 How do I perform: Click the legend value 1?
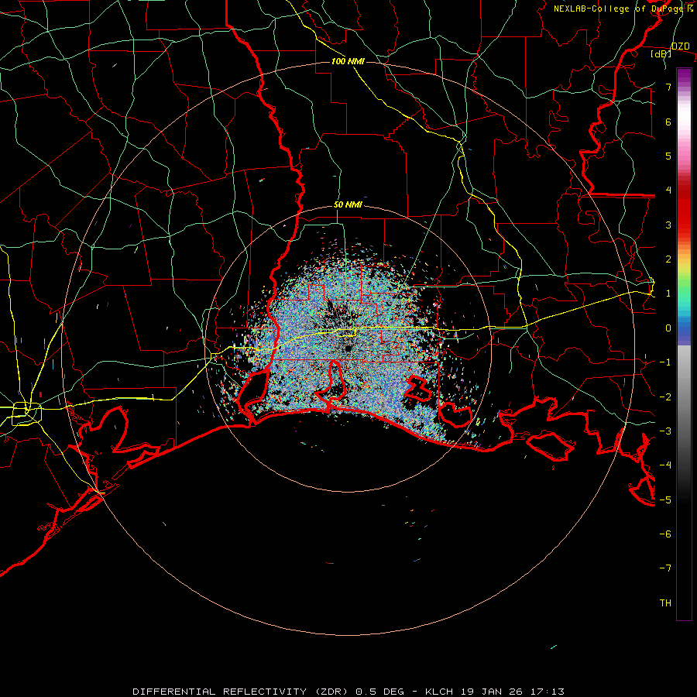coord(668,294)
